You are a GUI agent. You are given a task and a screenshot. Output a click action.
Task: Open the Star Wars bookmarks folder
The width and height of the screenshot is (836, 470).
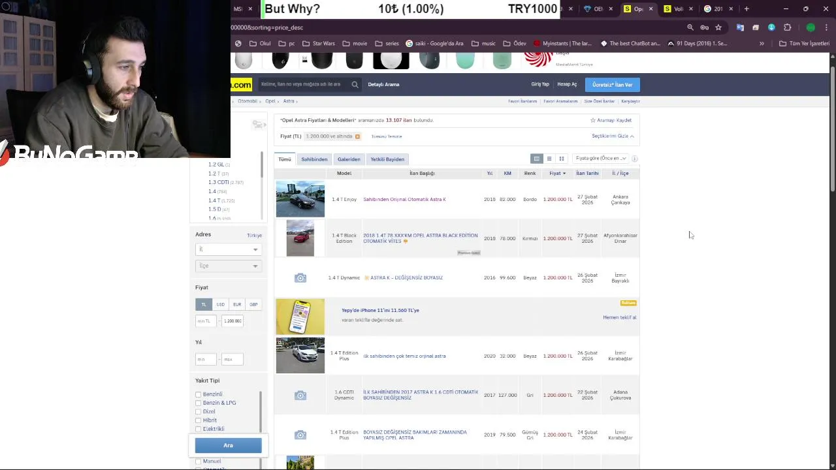pos(319,43)
